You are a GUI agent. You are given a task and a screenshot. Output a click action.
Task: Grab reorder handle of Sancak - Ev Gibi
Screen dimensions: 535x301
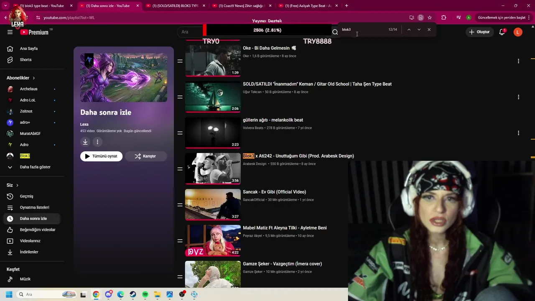pos(180,205)
